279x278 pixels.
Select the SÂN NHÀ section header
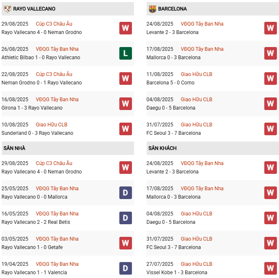(x=16, y=148)
